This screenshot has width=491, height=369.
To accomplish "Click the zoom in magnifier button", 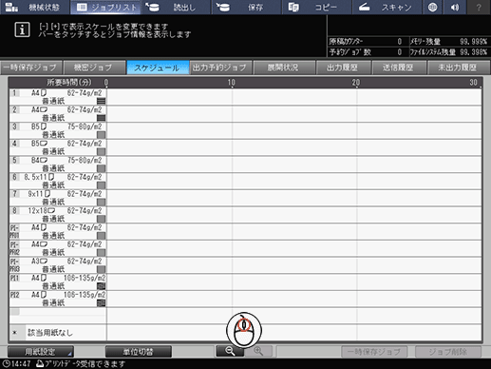I will (x=258, y=351).
